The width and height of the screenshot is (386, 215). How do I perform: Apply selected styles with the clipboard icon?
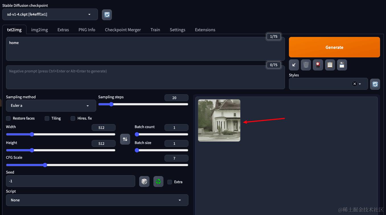(330, 65)
